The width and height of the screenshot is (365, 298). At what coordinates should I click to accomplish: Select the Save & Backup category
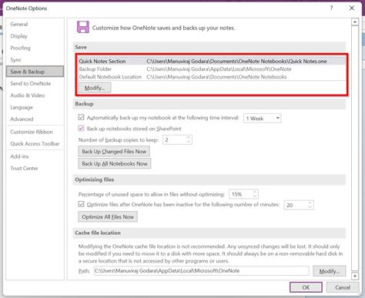coord(35,72)
